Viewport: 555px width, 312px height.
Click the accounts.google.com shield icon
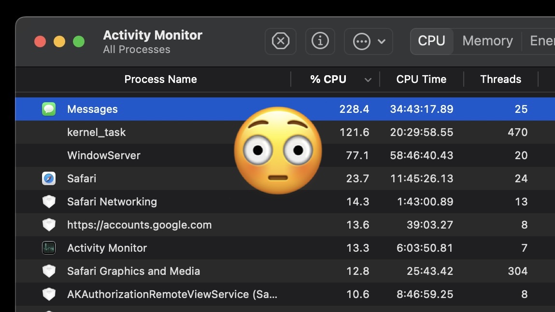pos(49,225)
